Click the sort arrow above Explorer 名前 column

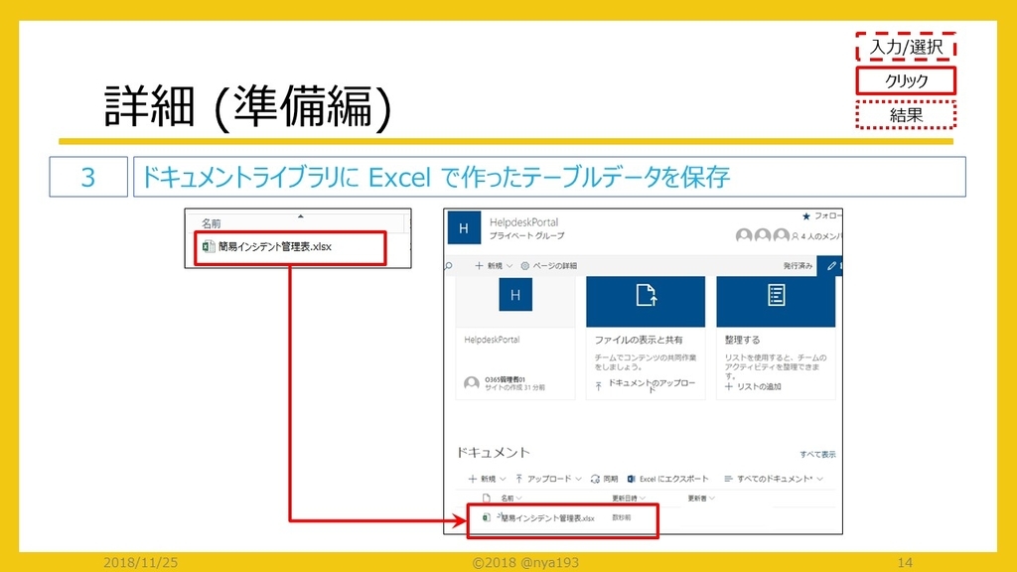300,215
